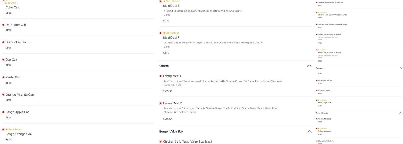Click the red dot beside Kinder Milkshake
Image resolution: width=403 pixels, height=144 pixels.
317,119
